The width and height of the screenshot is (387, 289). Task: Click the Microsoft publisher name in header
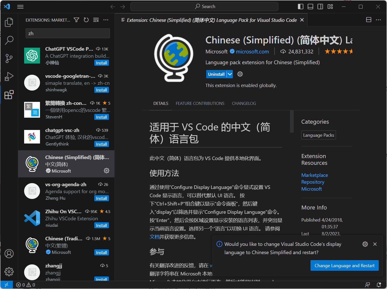coord(217,52)
